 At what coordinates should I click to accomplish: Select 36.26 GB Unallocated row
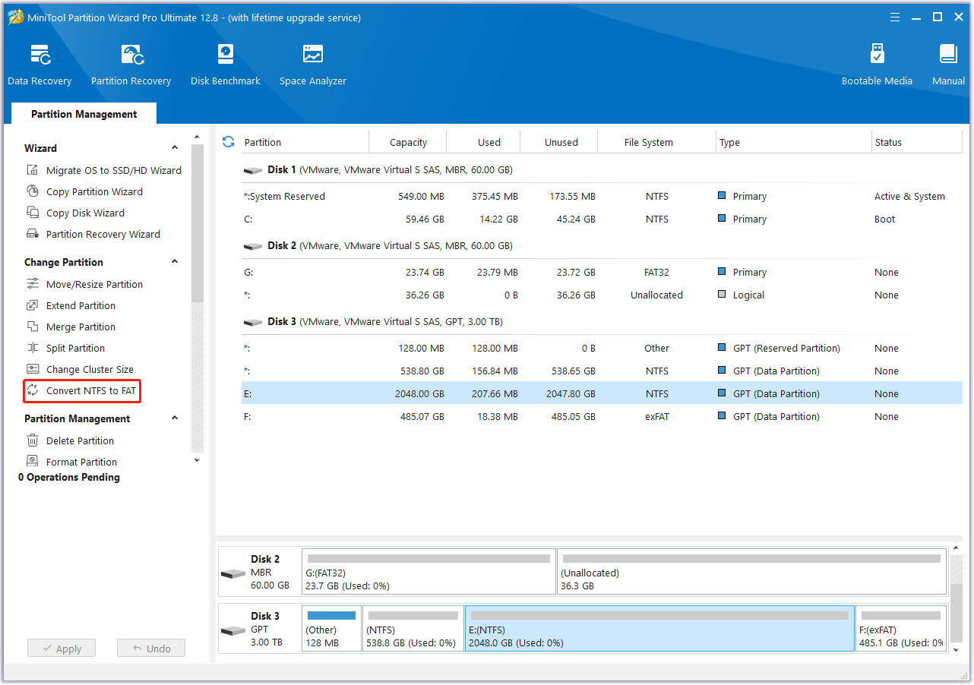[x=602, y=295]
